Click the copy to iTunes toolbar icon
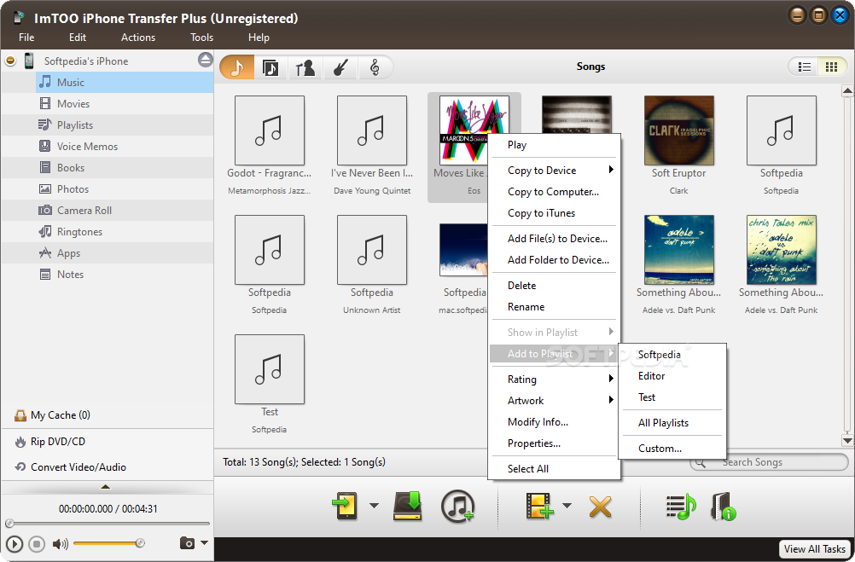This screenshot has height=562, width=855. 457,506
